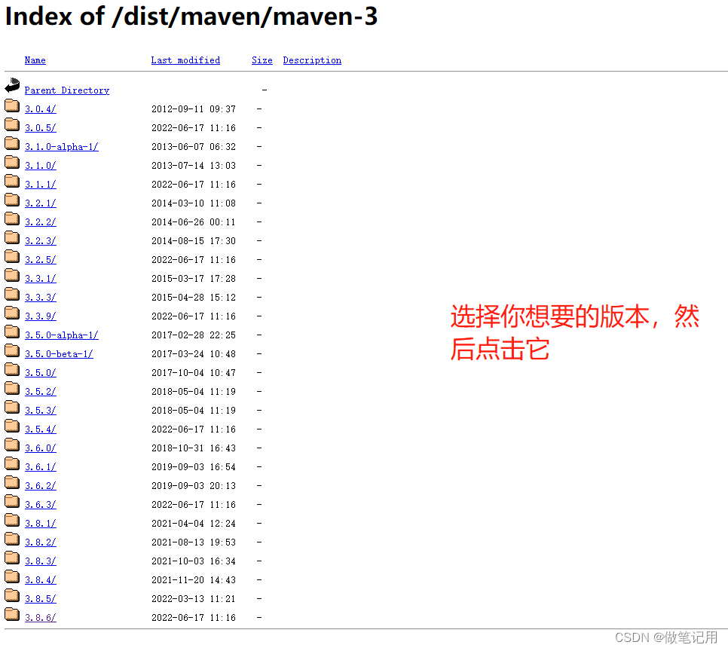Open the 3.5.3/ version link
This screenshot has height=651, width=728.
(41, 411)
